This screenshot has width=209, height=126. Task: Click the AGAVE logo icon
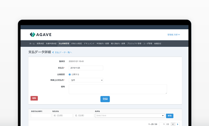[32, 34]
